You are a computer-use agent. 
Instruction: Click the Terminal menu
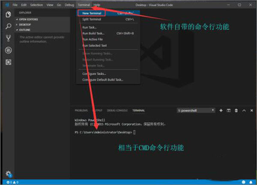click(84, 5)
